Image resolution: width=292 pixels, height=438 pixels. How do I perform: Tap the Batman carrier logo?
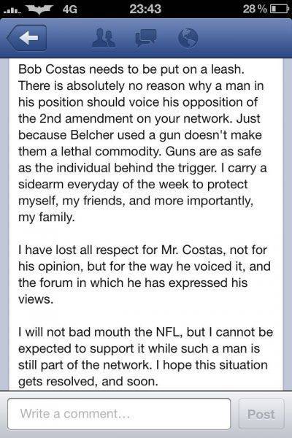[x=39, y=9]
